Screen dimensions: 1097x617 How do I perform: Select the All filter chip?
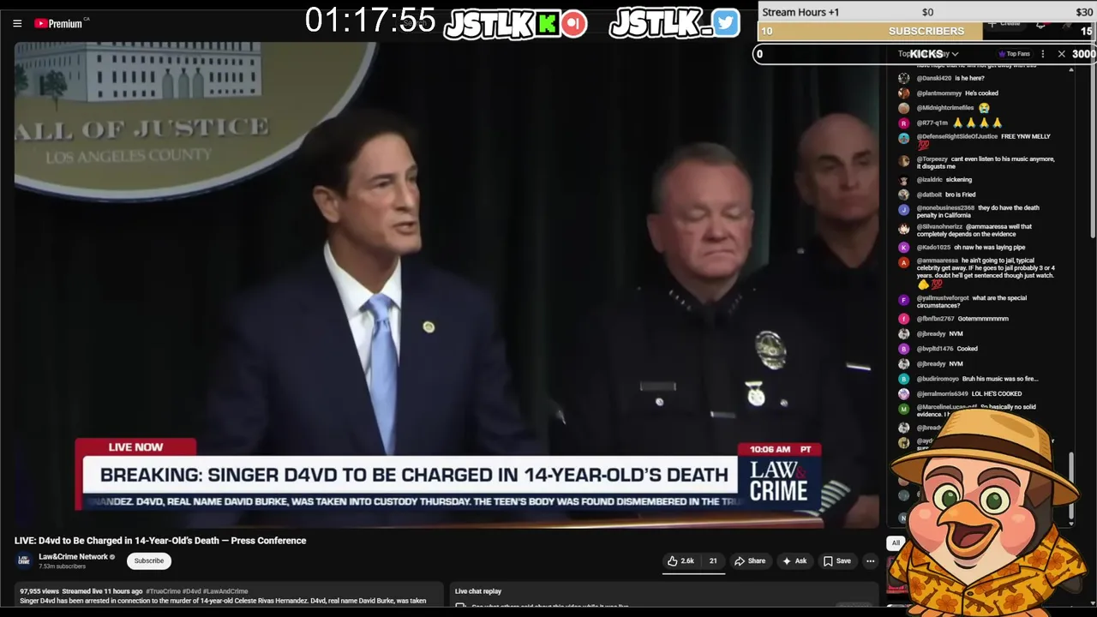895,542
